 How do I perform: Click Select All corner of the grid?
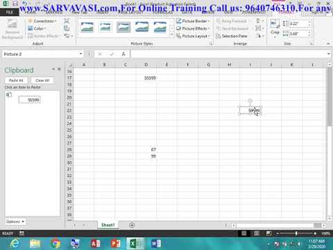[x=69, y=65]
